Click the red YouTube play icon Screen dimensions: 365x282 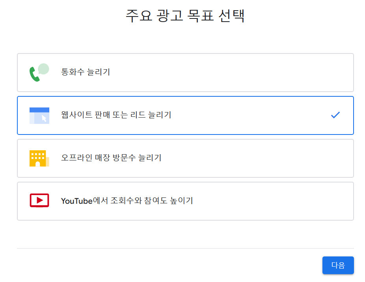point(39,200)
